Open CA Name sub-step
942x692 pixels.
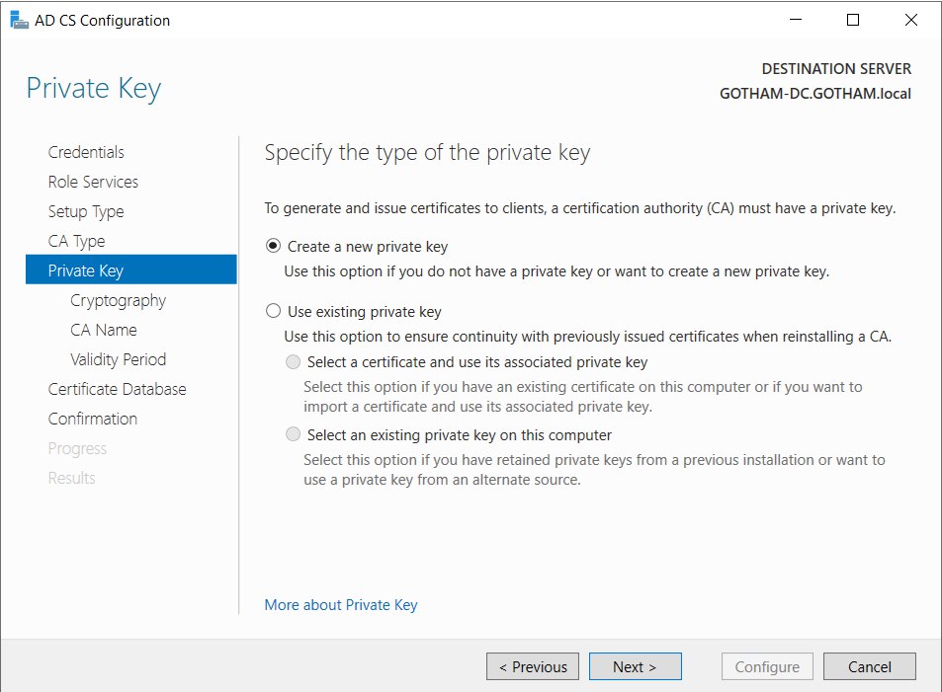click(x=104, y=330)
